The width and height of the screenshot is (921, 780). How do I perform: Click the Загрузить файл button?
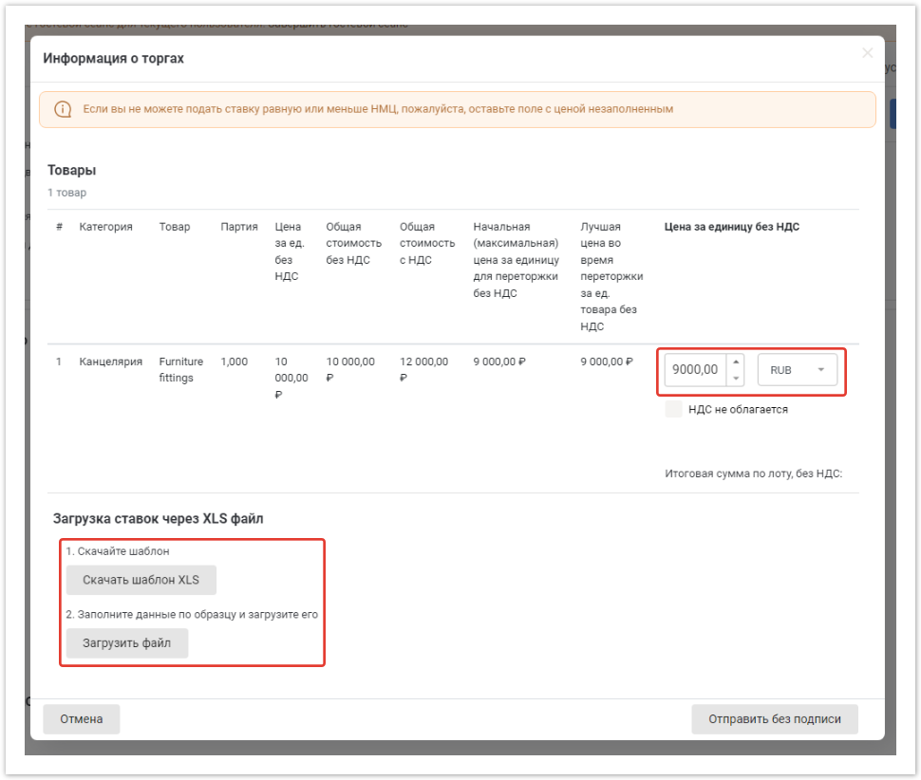click(127, 643)
